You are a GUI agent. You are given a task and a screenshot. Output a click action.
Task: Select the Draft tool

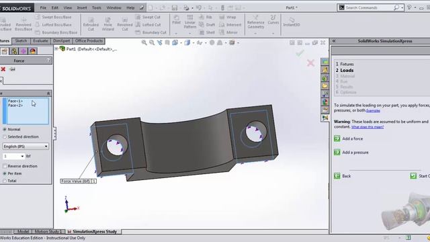207,25
